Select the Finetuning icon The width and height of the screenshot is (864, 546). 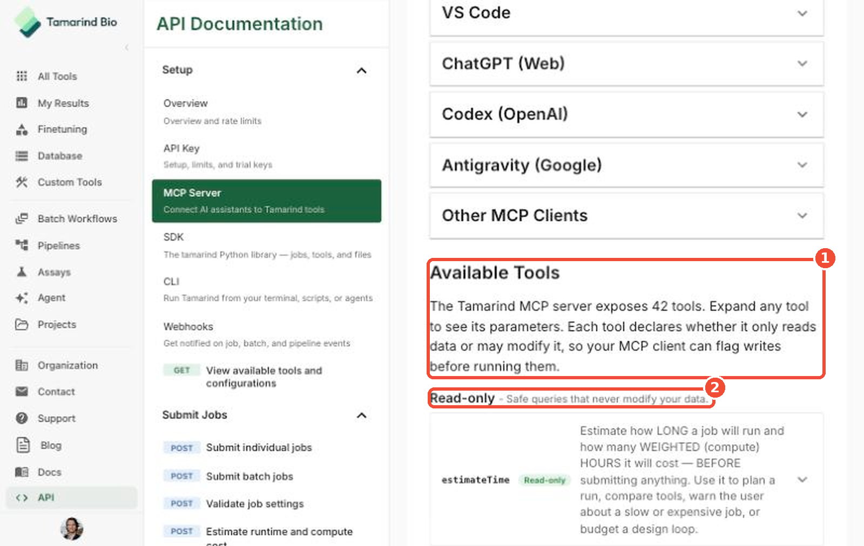tap(22, 129)
